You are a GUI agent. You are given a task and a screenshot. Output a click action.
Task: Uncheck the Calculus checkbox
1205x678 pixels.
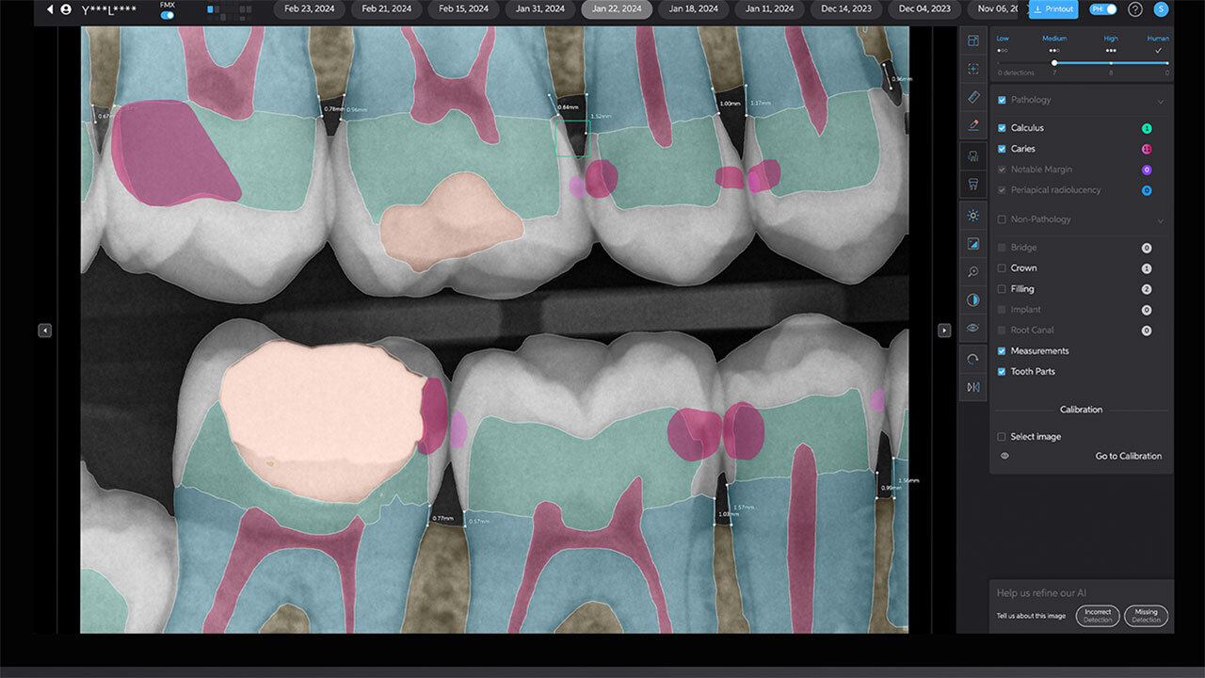coord(1002,128)
